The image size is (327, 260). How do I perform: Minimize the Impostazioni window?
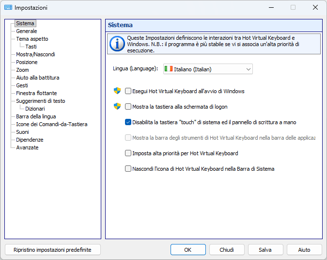pos(271,7)
